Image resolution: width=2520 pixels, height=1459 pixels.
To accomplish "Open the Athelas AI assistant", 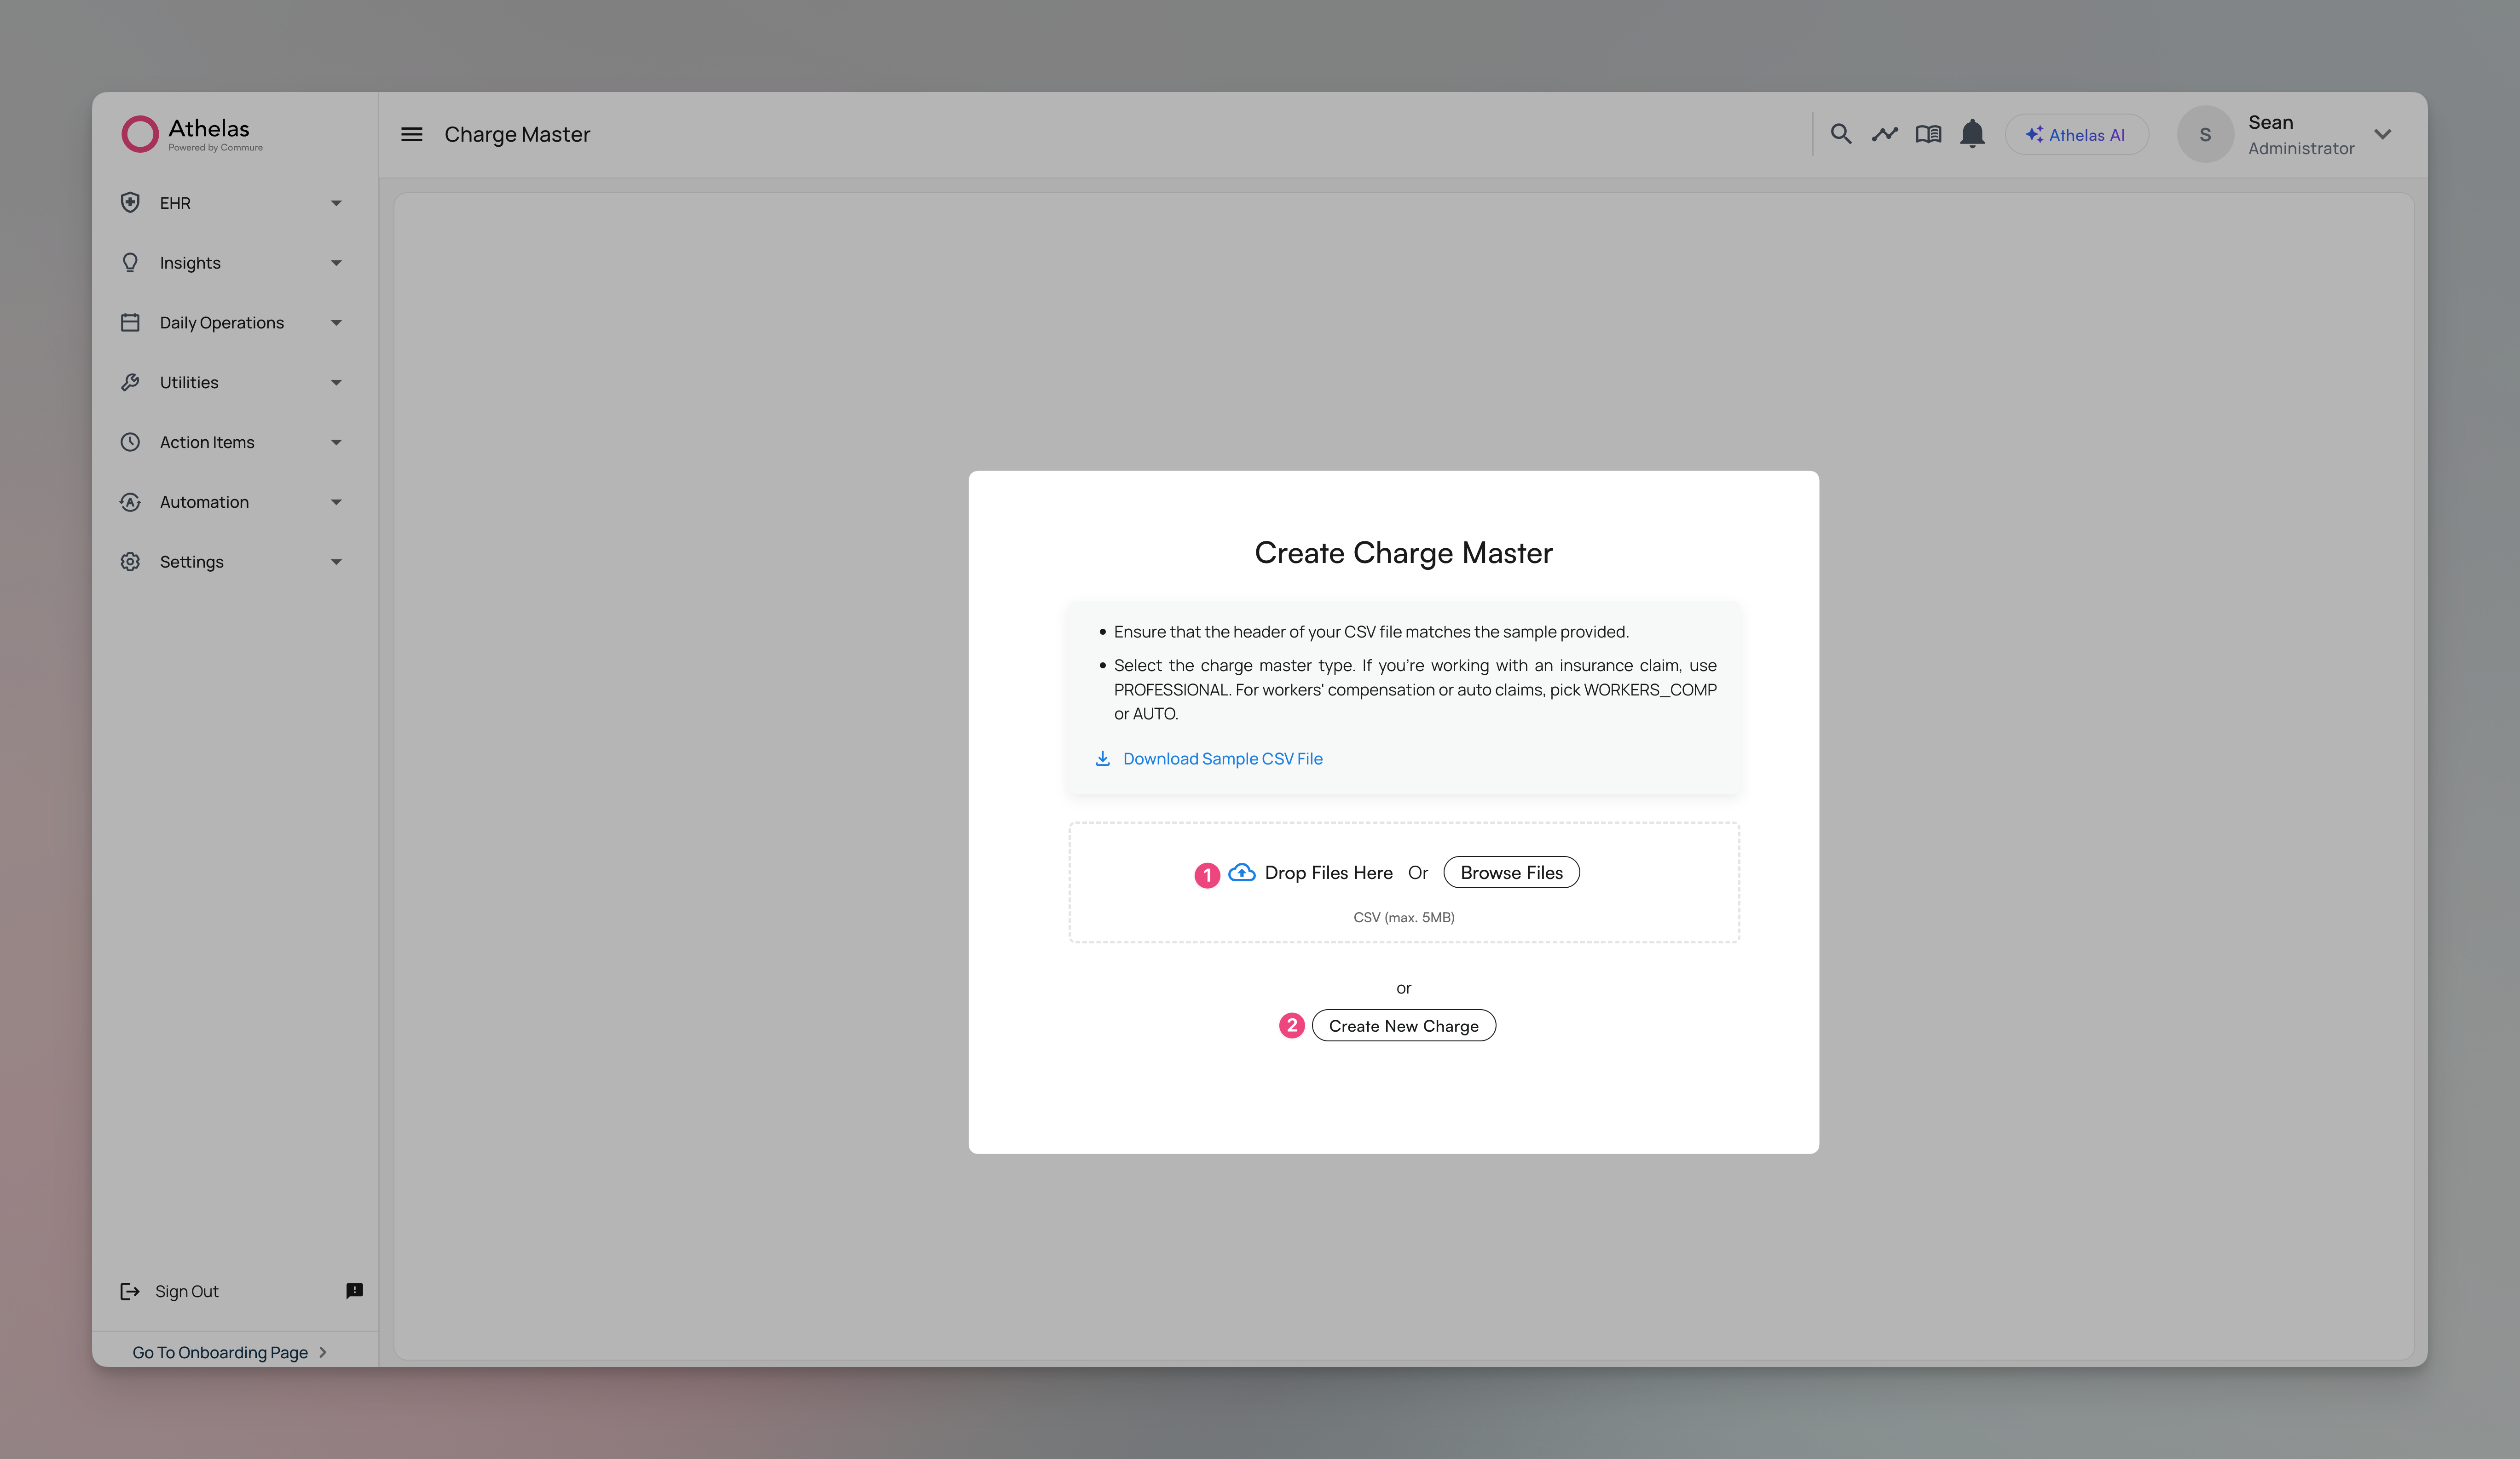I will [x=2076, y=133].
